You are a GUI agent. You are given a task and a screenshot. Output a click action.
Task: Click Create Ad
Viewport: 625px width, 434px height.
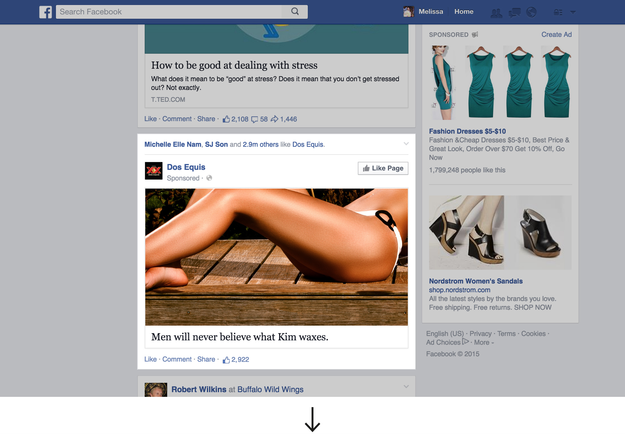point(557,35)
